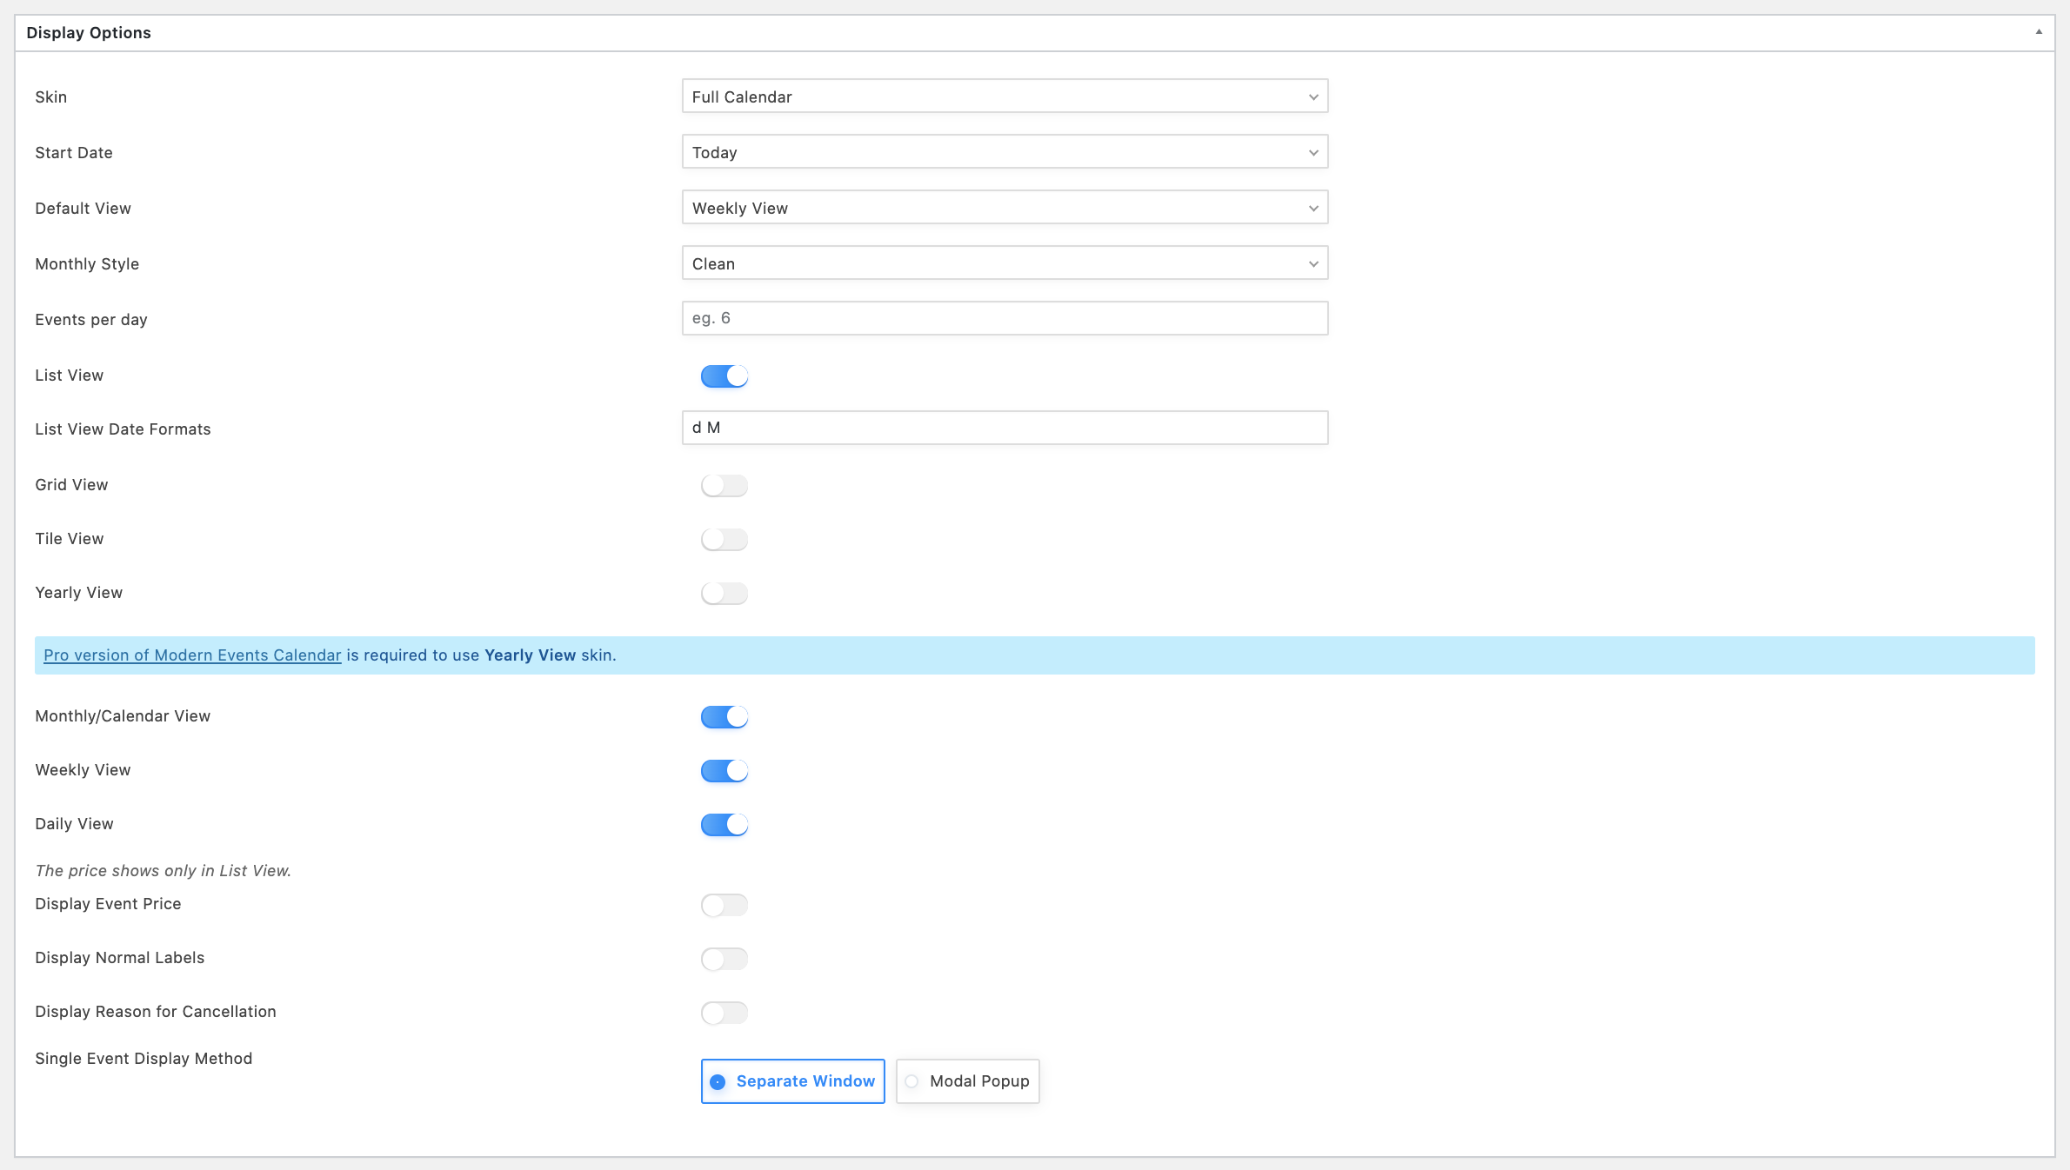Click the Events per day field
The image size is (2070, 1170).
click(x=1004, y=318)
